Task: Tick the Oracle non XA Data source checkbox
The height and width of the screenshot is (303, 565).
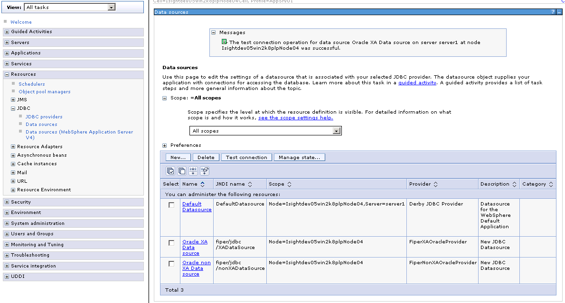Action: pyautogui.click(x=171, y=264)
